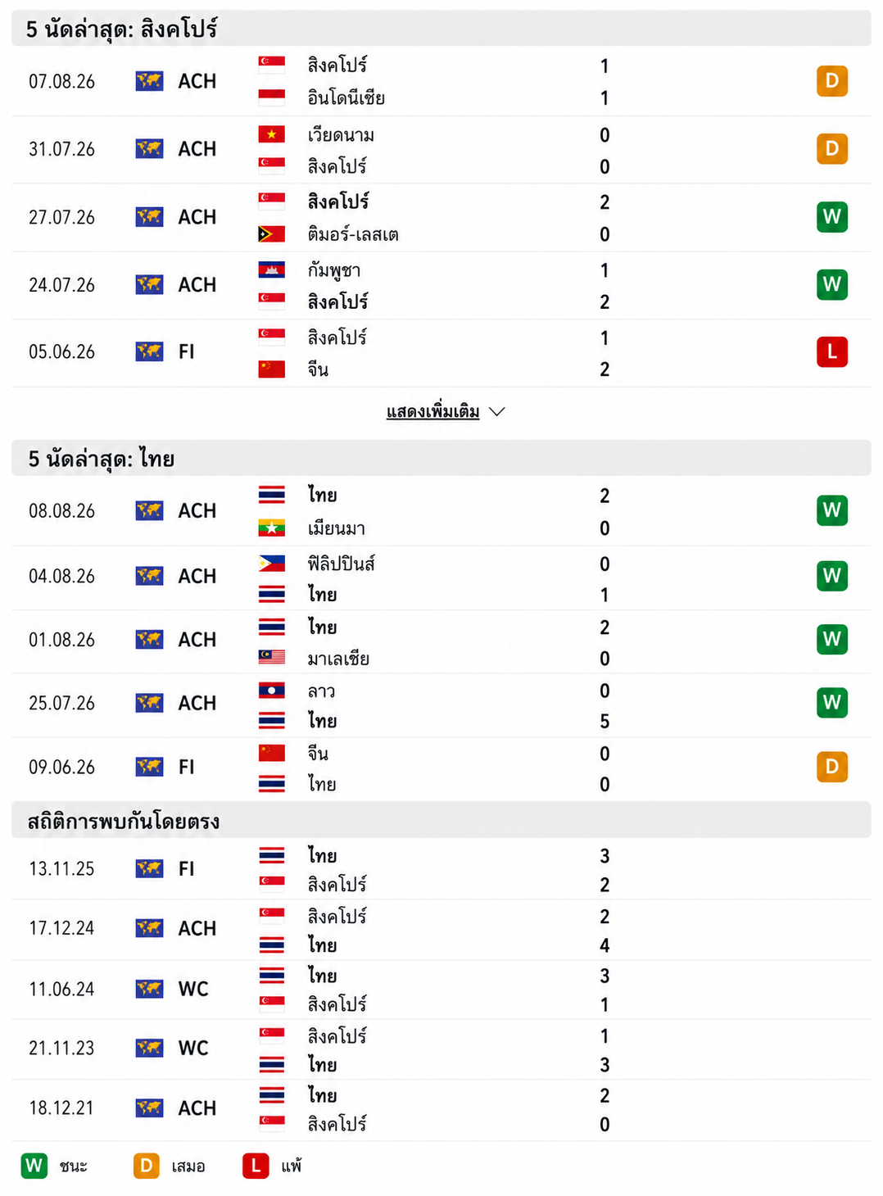Click the Timor-Leste flag icon
Image resolution: width=883 pixels, height=1196 pixels.
(x=271, y=234)
